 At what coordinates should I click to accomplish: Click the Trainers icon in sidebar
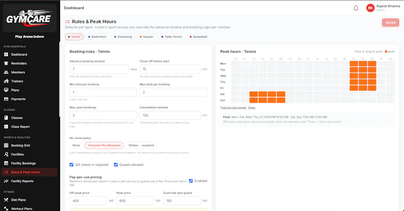click(x=6, y=81)
